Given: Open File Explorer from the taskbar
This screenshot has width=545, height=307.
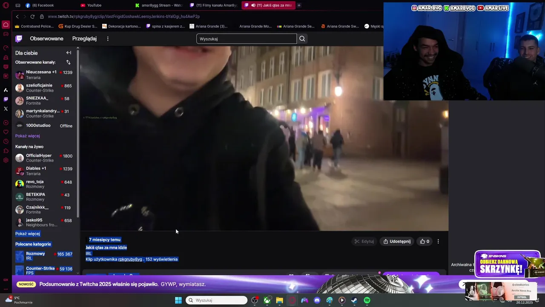Looking at the screenshot, I should (279, 300).
